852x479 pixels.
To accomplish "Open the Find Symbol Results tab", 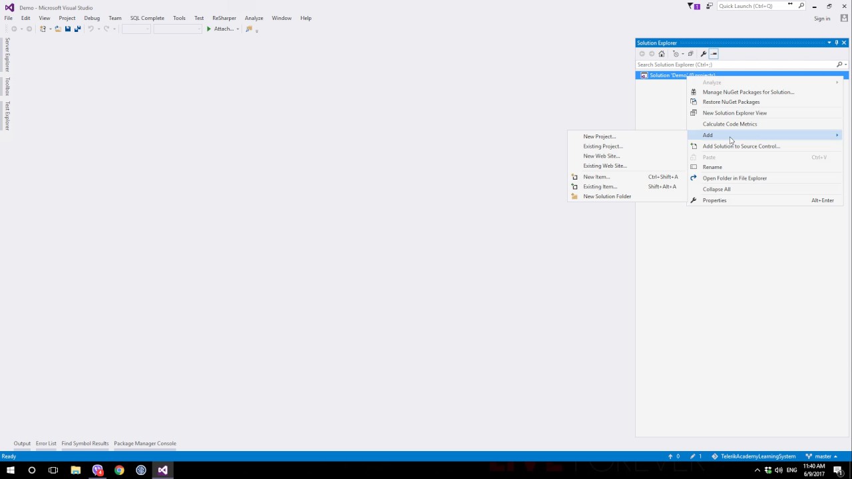I will [85, 443].
